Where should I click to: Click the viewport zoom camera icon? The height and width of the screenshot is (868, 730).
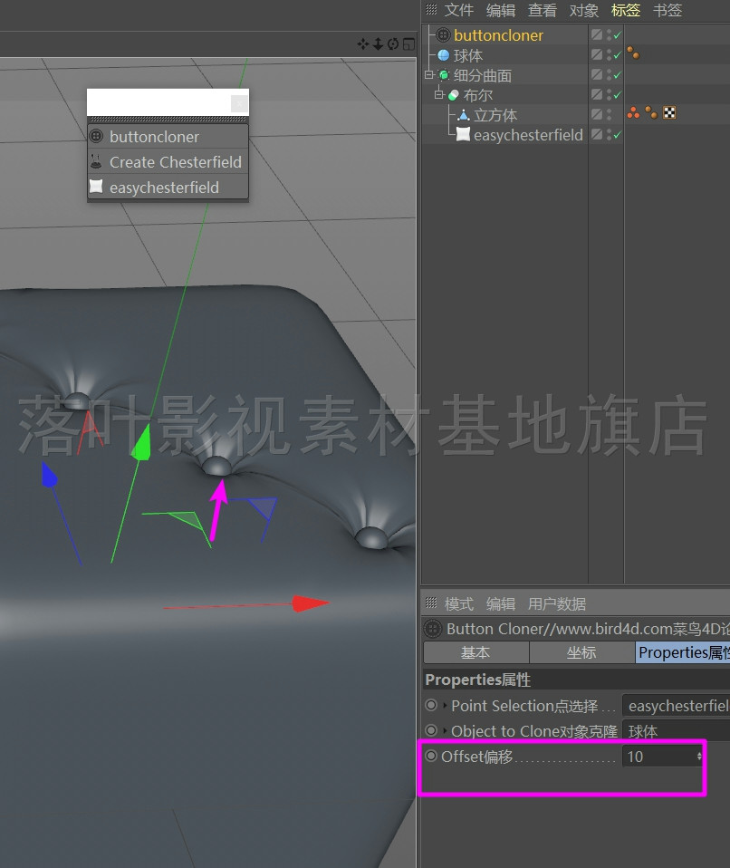(378, 43)
